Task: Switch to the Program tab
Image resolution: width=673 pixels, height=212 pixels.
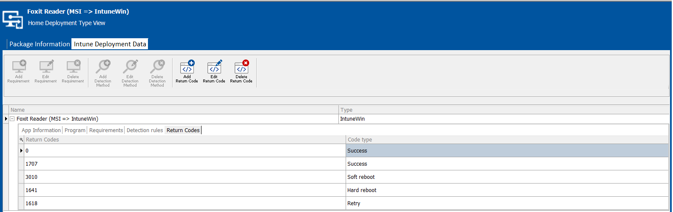Action: tap(75, 130)
